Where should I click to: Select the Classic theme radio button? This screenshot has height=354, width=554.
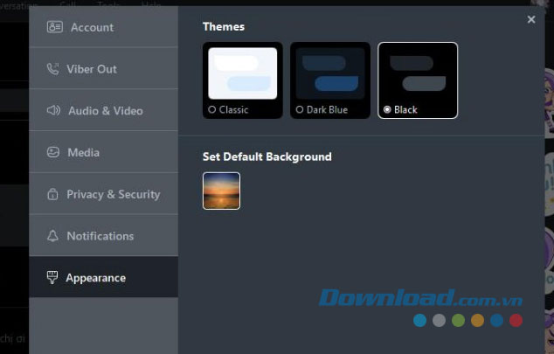click(x=212, y=109)
